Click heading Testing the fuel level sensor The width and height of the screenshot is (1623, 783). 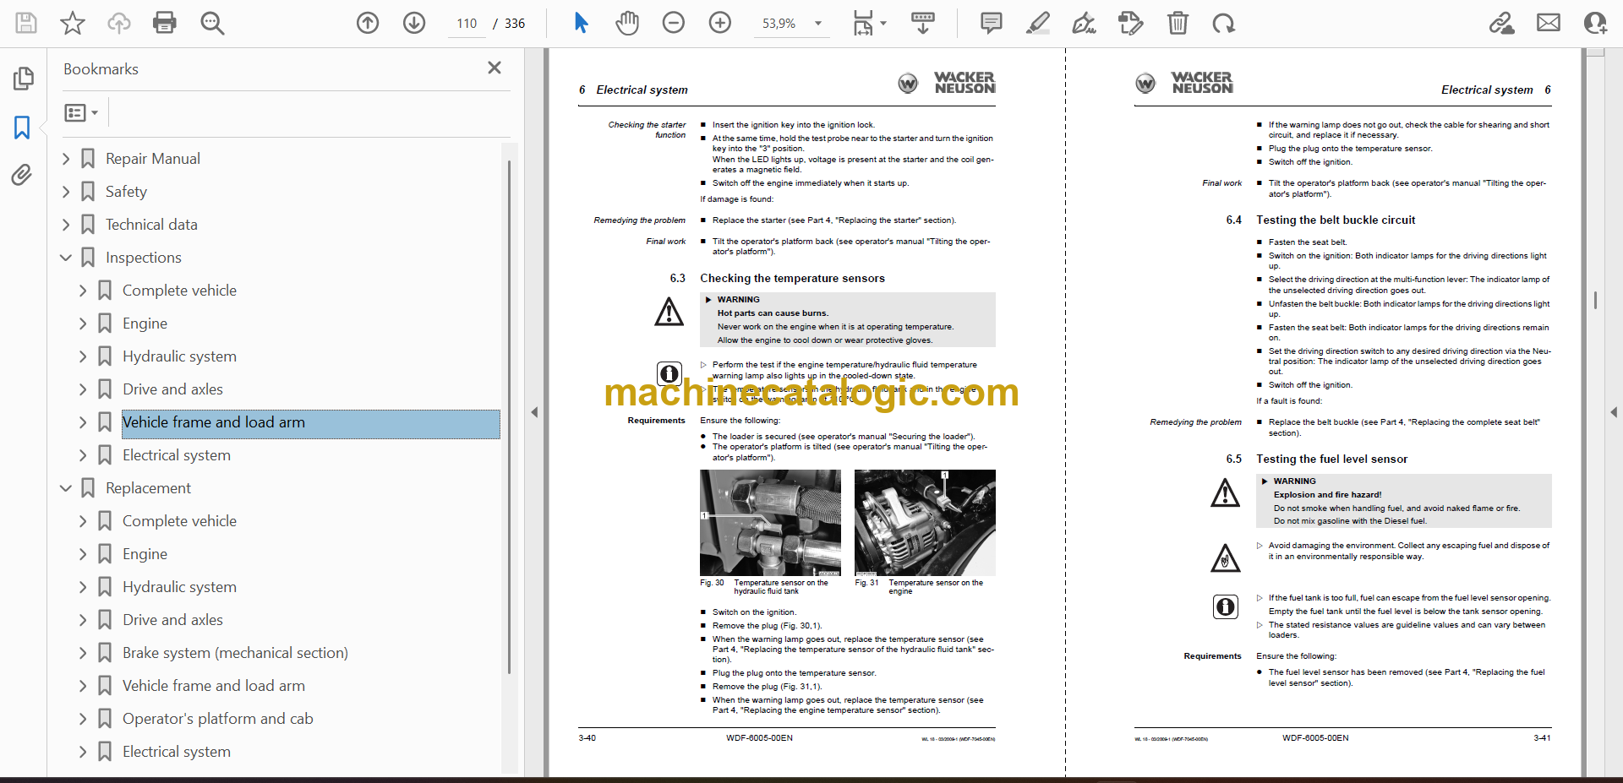pyautogui.click(x=1331, y=459)
